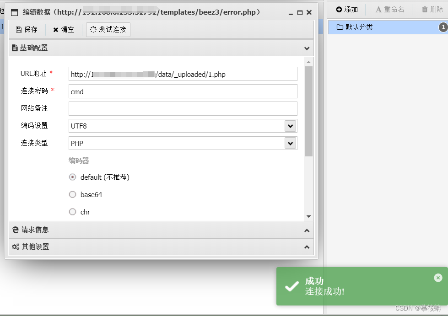Viewport: 448px width, 316px height.
Task: Click the form scrollbar up arrow
Action: click(308, 62)
